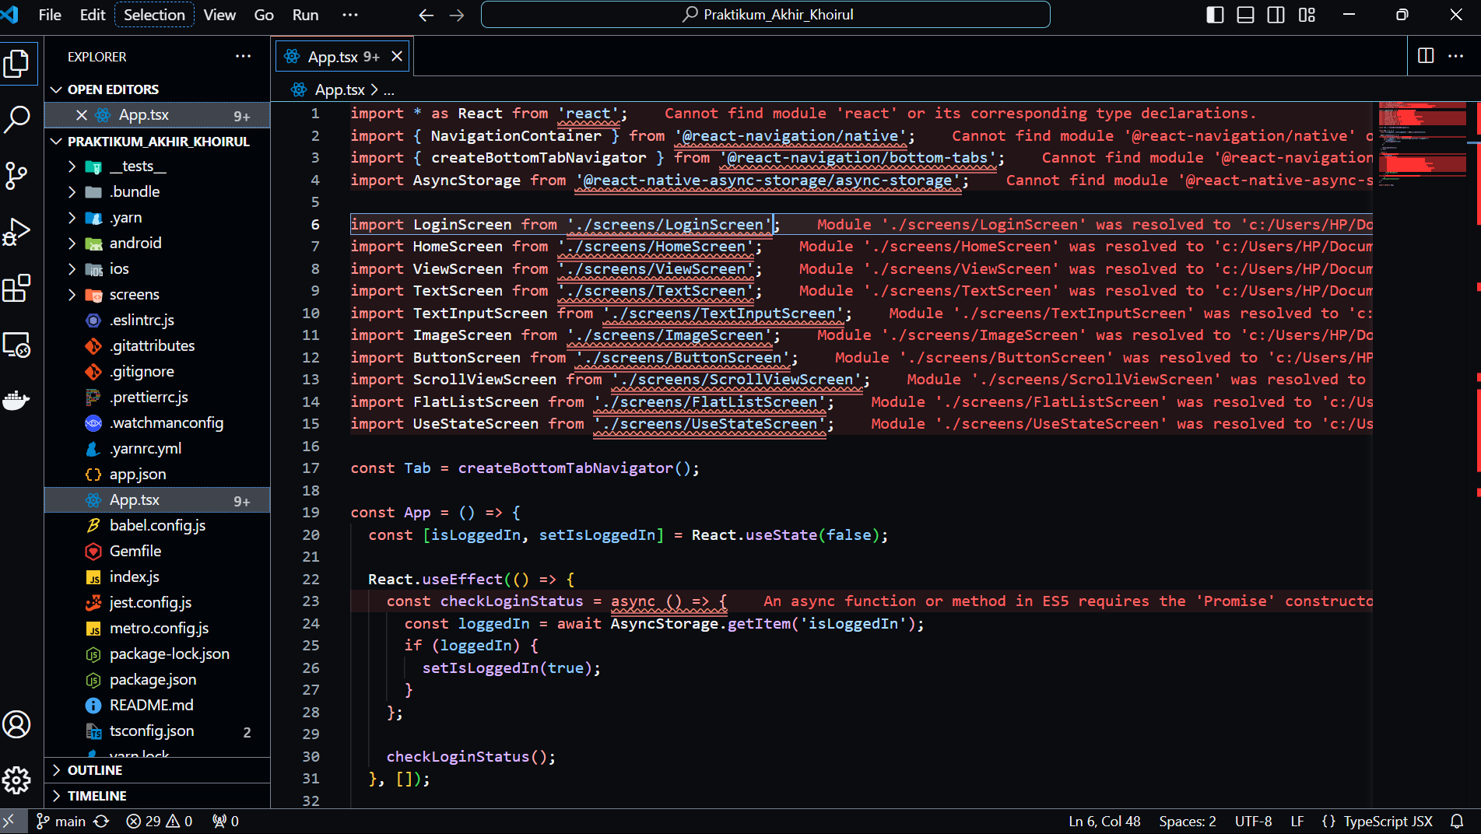The image size is (1481, 834).
Task: Split the editor to the right
Action: pyautogui.click(x=1426, y=56)
